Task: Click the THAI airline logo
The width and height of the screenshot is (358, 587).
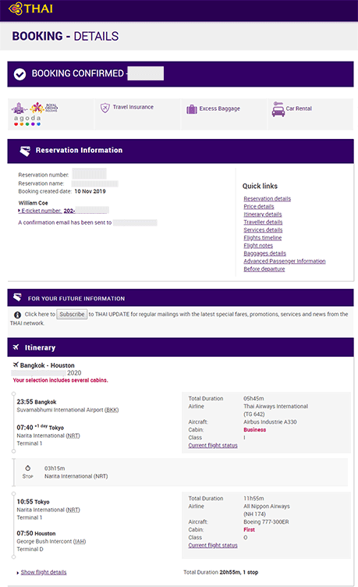Action: coord(30,9)
